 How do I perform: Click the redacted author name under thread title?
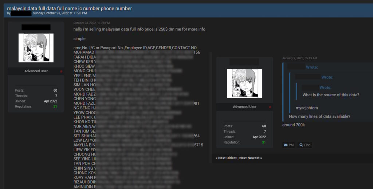[x=21, y=13]
